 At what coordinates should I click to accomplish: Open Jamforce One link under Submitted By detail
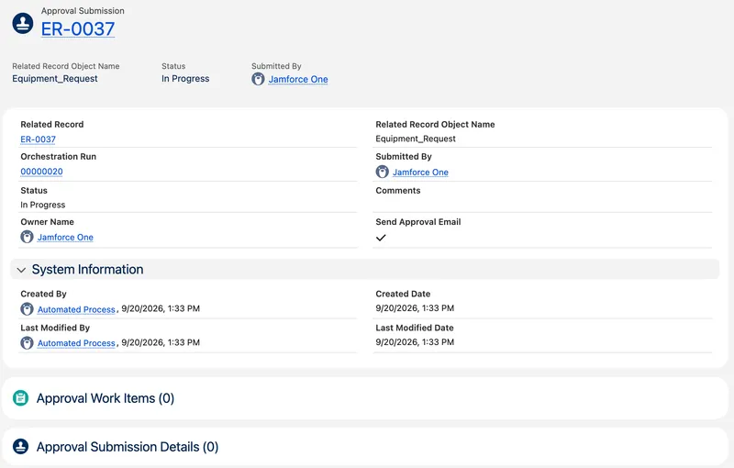pyautogui.click(x=420, y=173)
